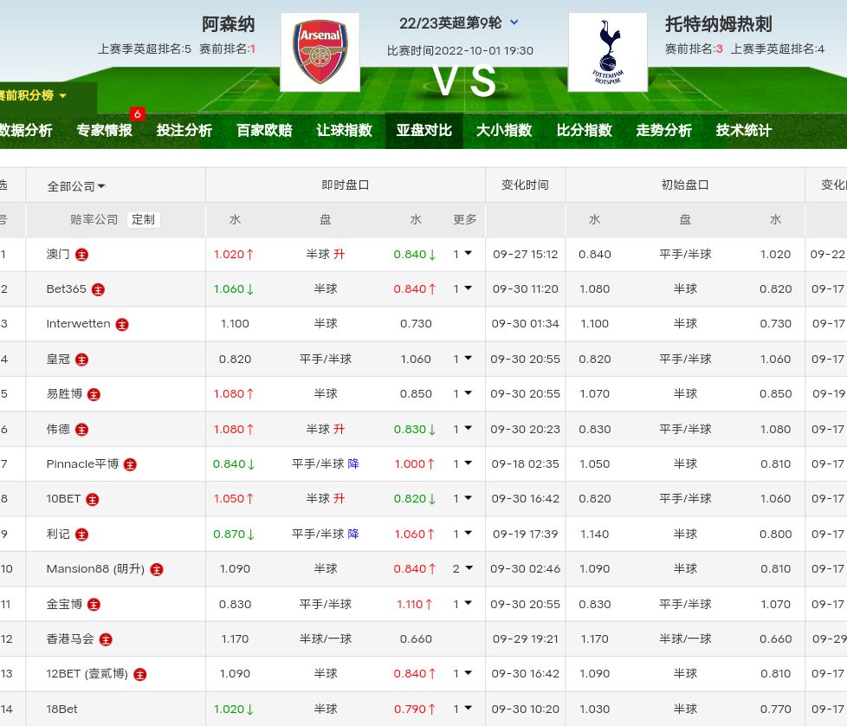Click the Arsenal club crest logo

(x=320, y=53)
